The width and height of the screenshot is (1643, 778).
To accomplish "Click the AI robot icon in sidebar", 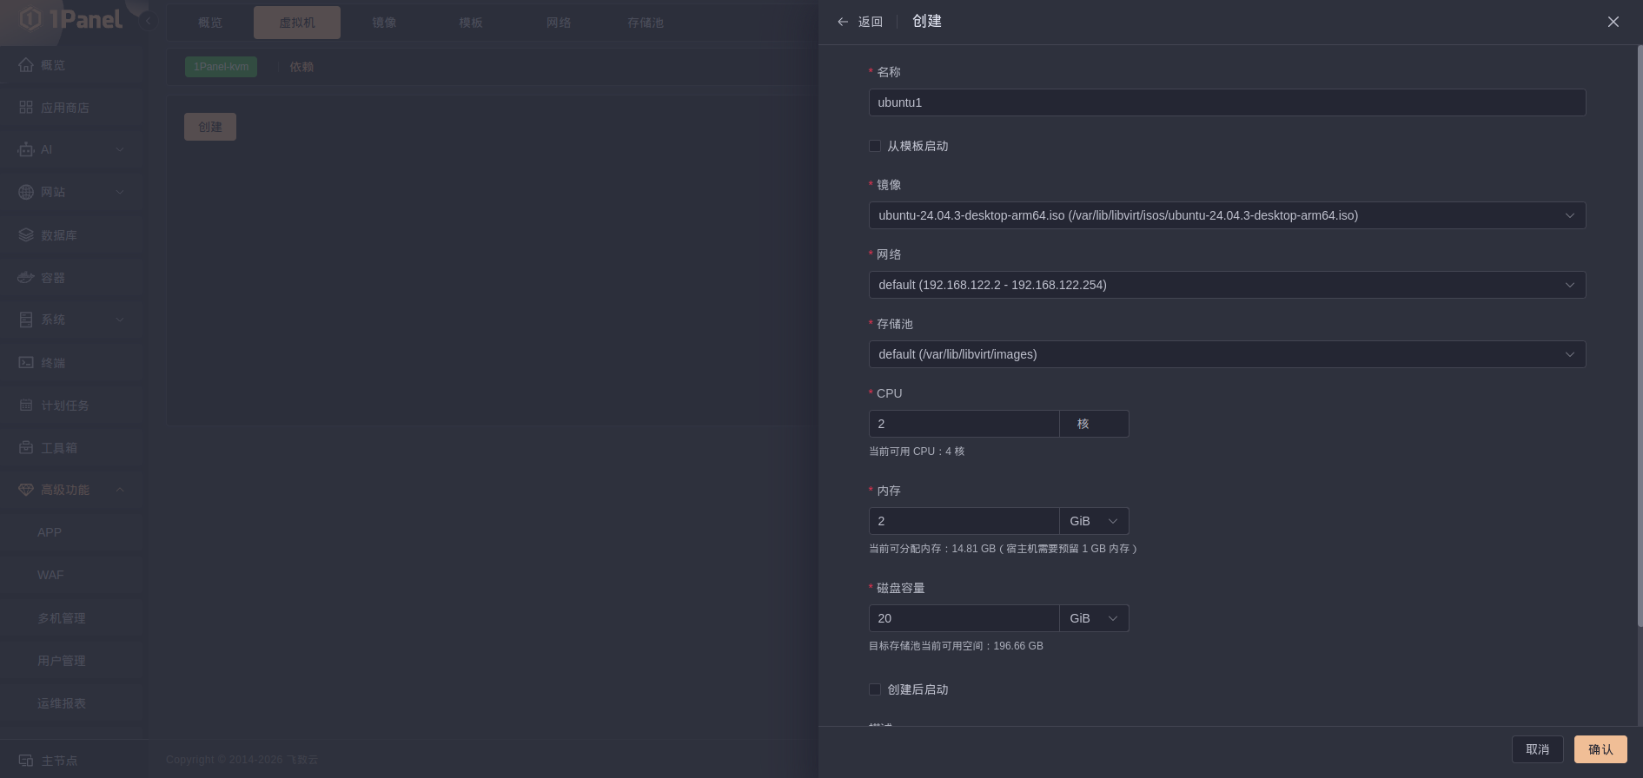I will pos(26,149).
